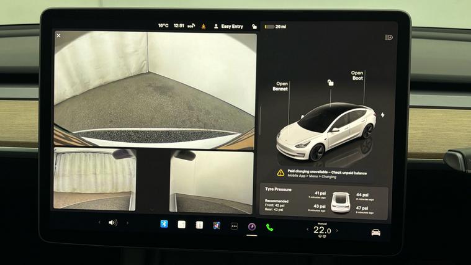Screen dimensions: 471x265
Task: Toggle the lock icon in status bar
Action: (x=254, y=27)
